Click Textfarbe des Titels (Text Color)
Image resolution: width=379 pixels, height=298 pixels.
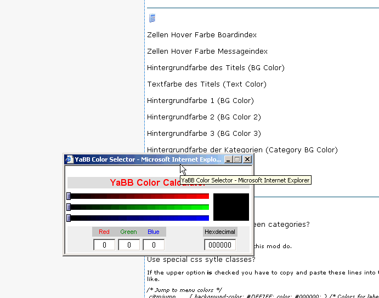pos(207,84)
